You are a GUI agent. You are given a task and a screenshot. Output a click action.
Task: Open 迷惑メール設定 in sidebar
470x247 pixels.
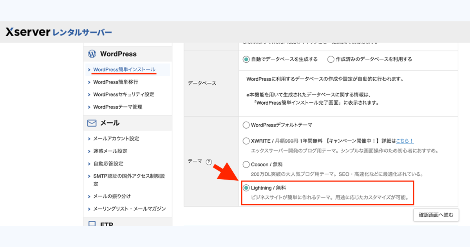pyautogui.click(x=110, y=151)
